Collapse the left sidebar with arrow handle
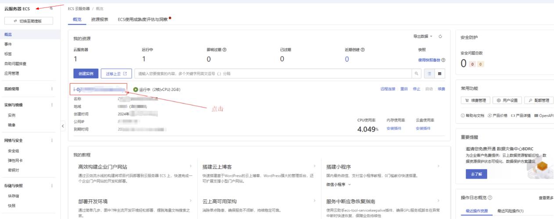This screenshot has width=554, height=219. pyautogui.click(x=62, y=126)
